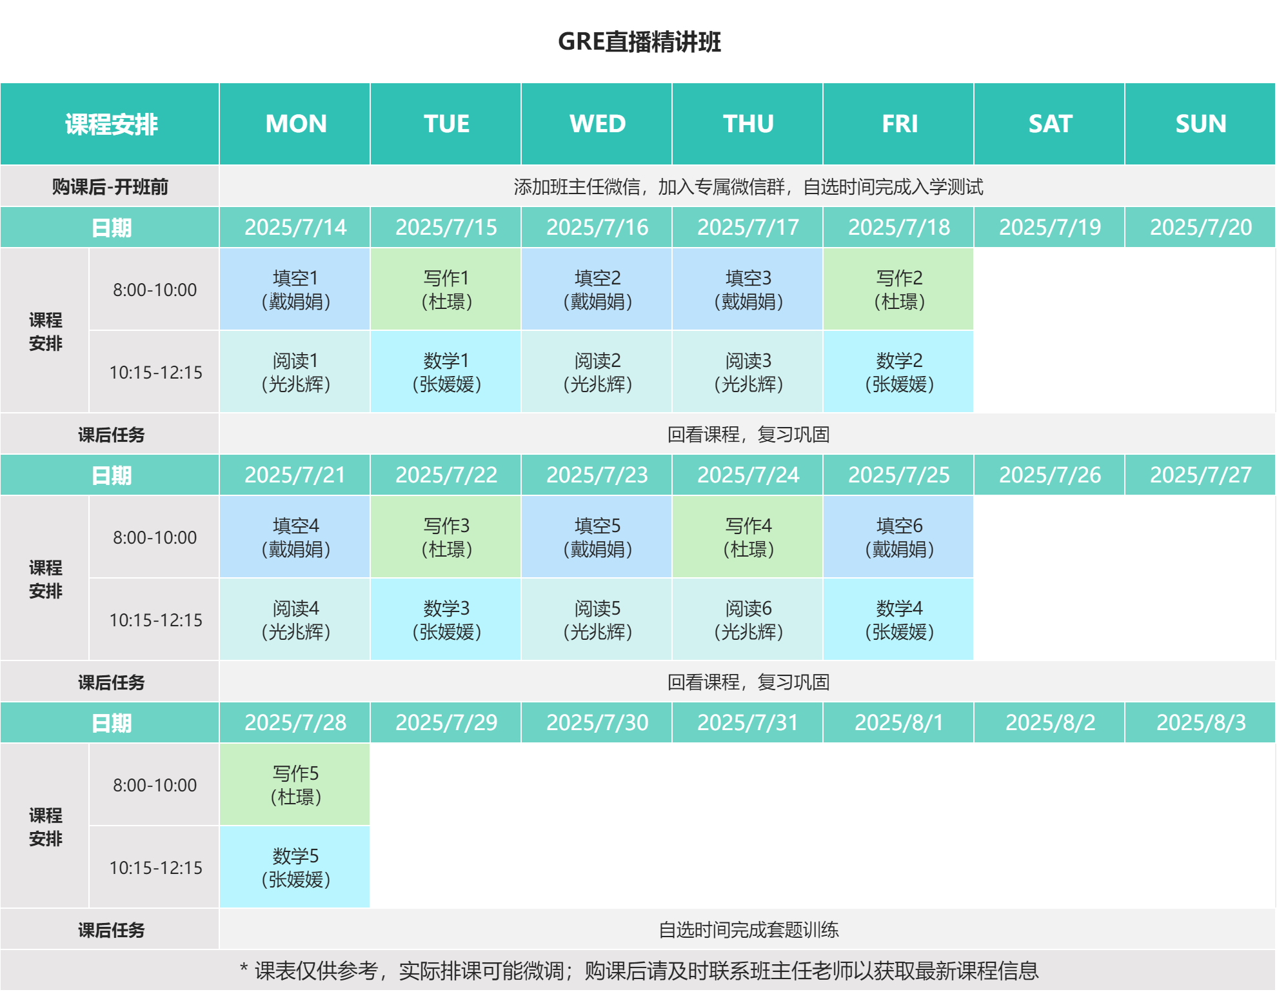The image size is (1277, 992).
Task: Click date cell 2025/7/15
Action: click(x=446, y=227)
